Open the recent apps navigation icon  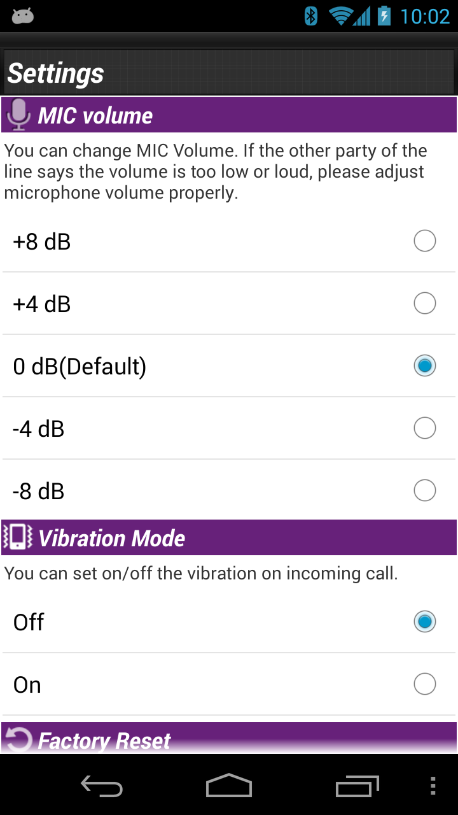[x=357, y=786]
